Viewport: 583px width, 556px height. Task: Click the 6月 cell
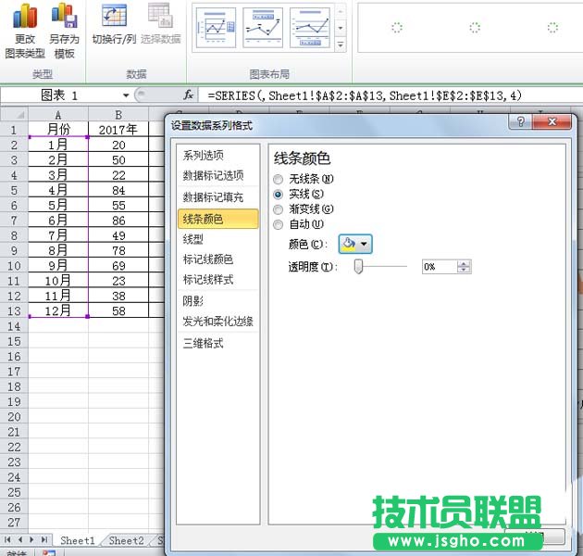tap(58, 221)
